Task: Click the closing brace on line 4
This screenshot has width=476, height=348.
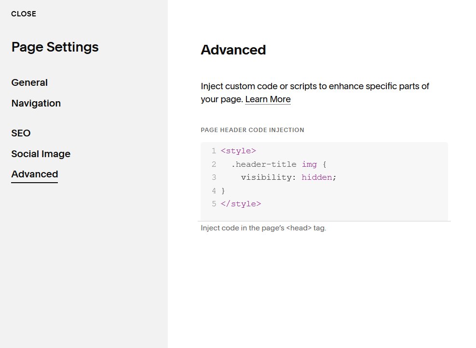Action: pyautogui.click(x=223, y=191)
